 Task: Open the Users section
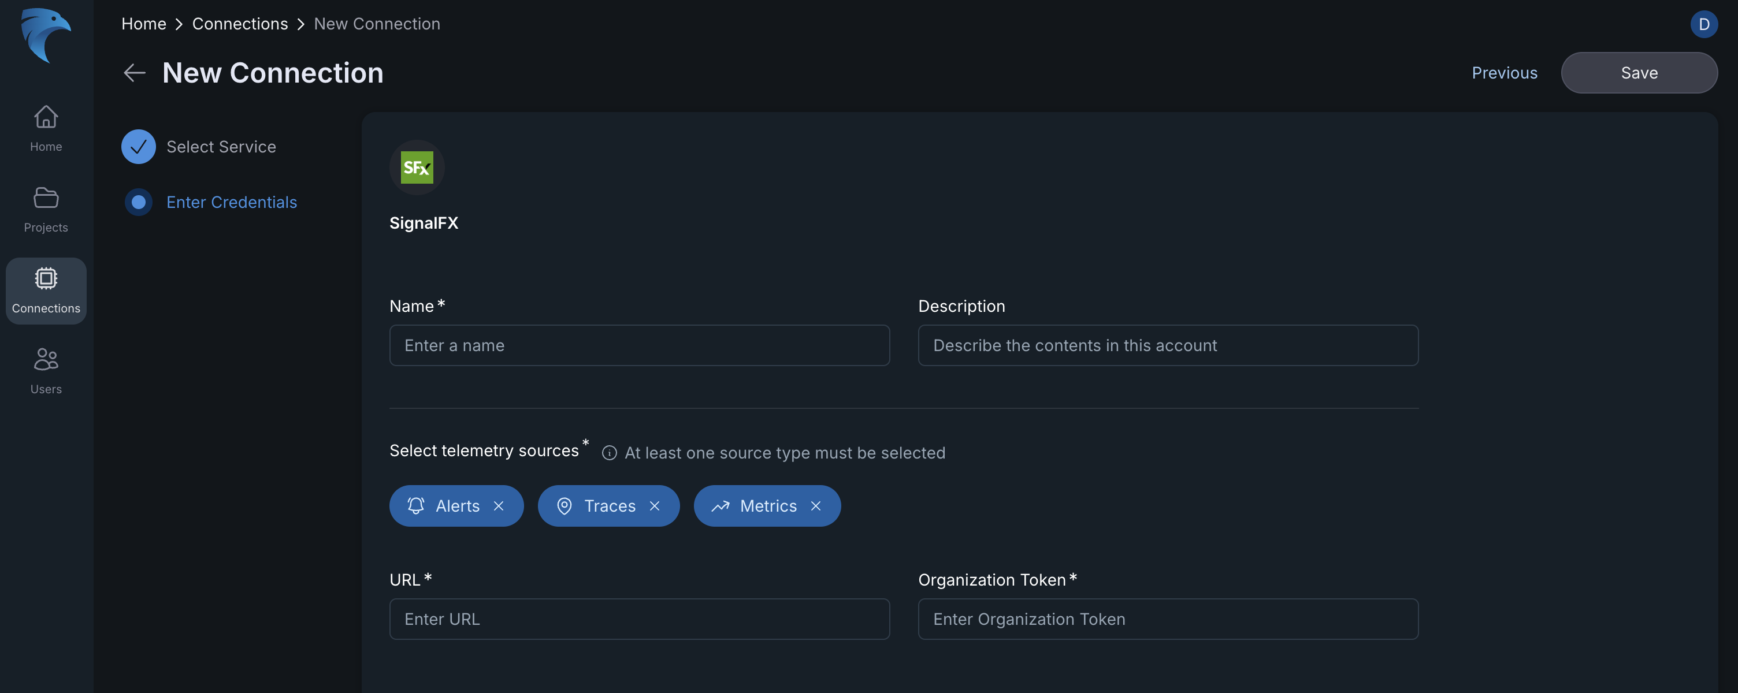45,371
